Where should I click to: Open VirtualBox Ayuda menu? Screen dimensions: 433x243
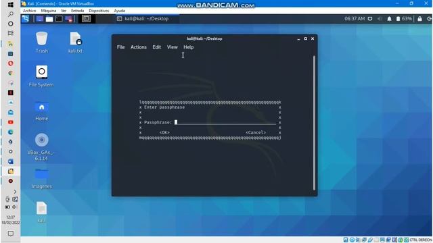coord(119,11)
